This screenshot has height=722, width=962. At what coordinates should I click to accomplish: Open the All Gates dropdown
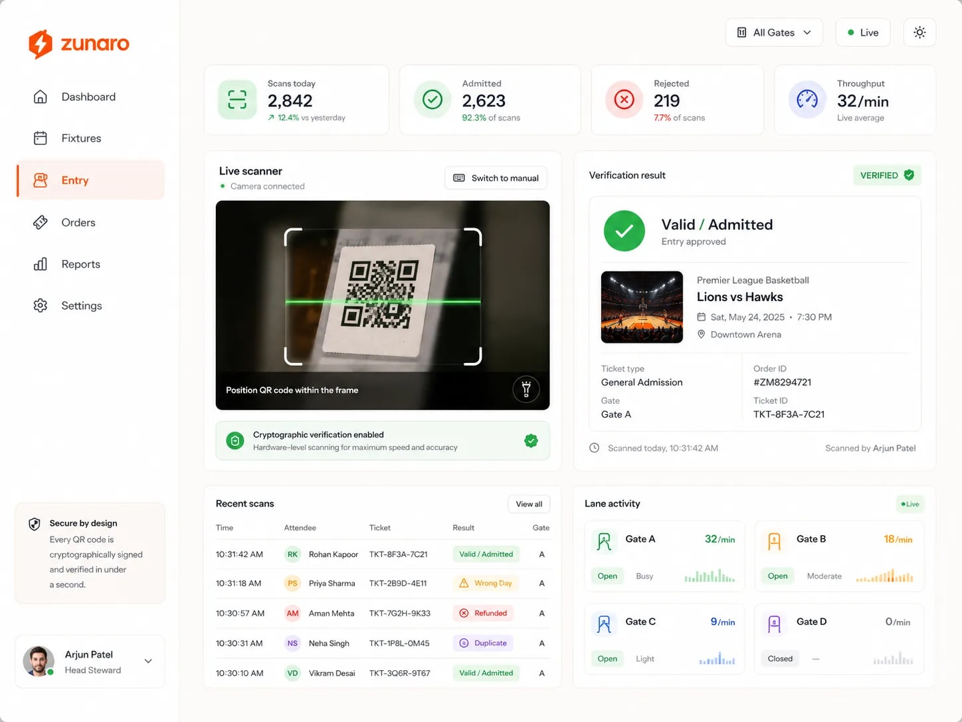774,33
